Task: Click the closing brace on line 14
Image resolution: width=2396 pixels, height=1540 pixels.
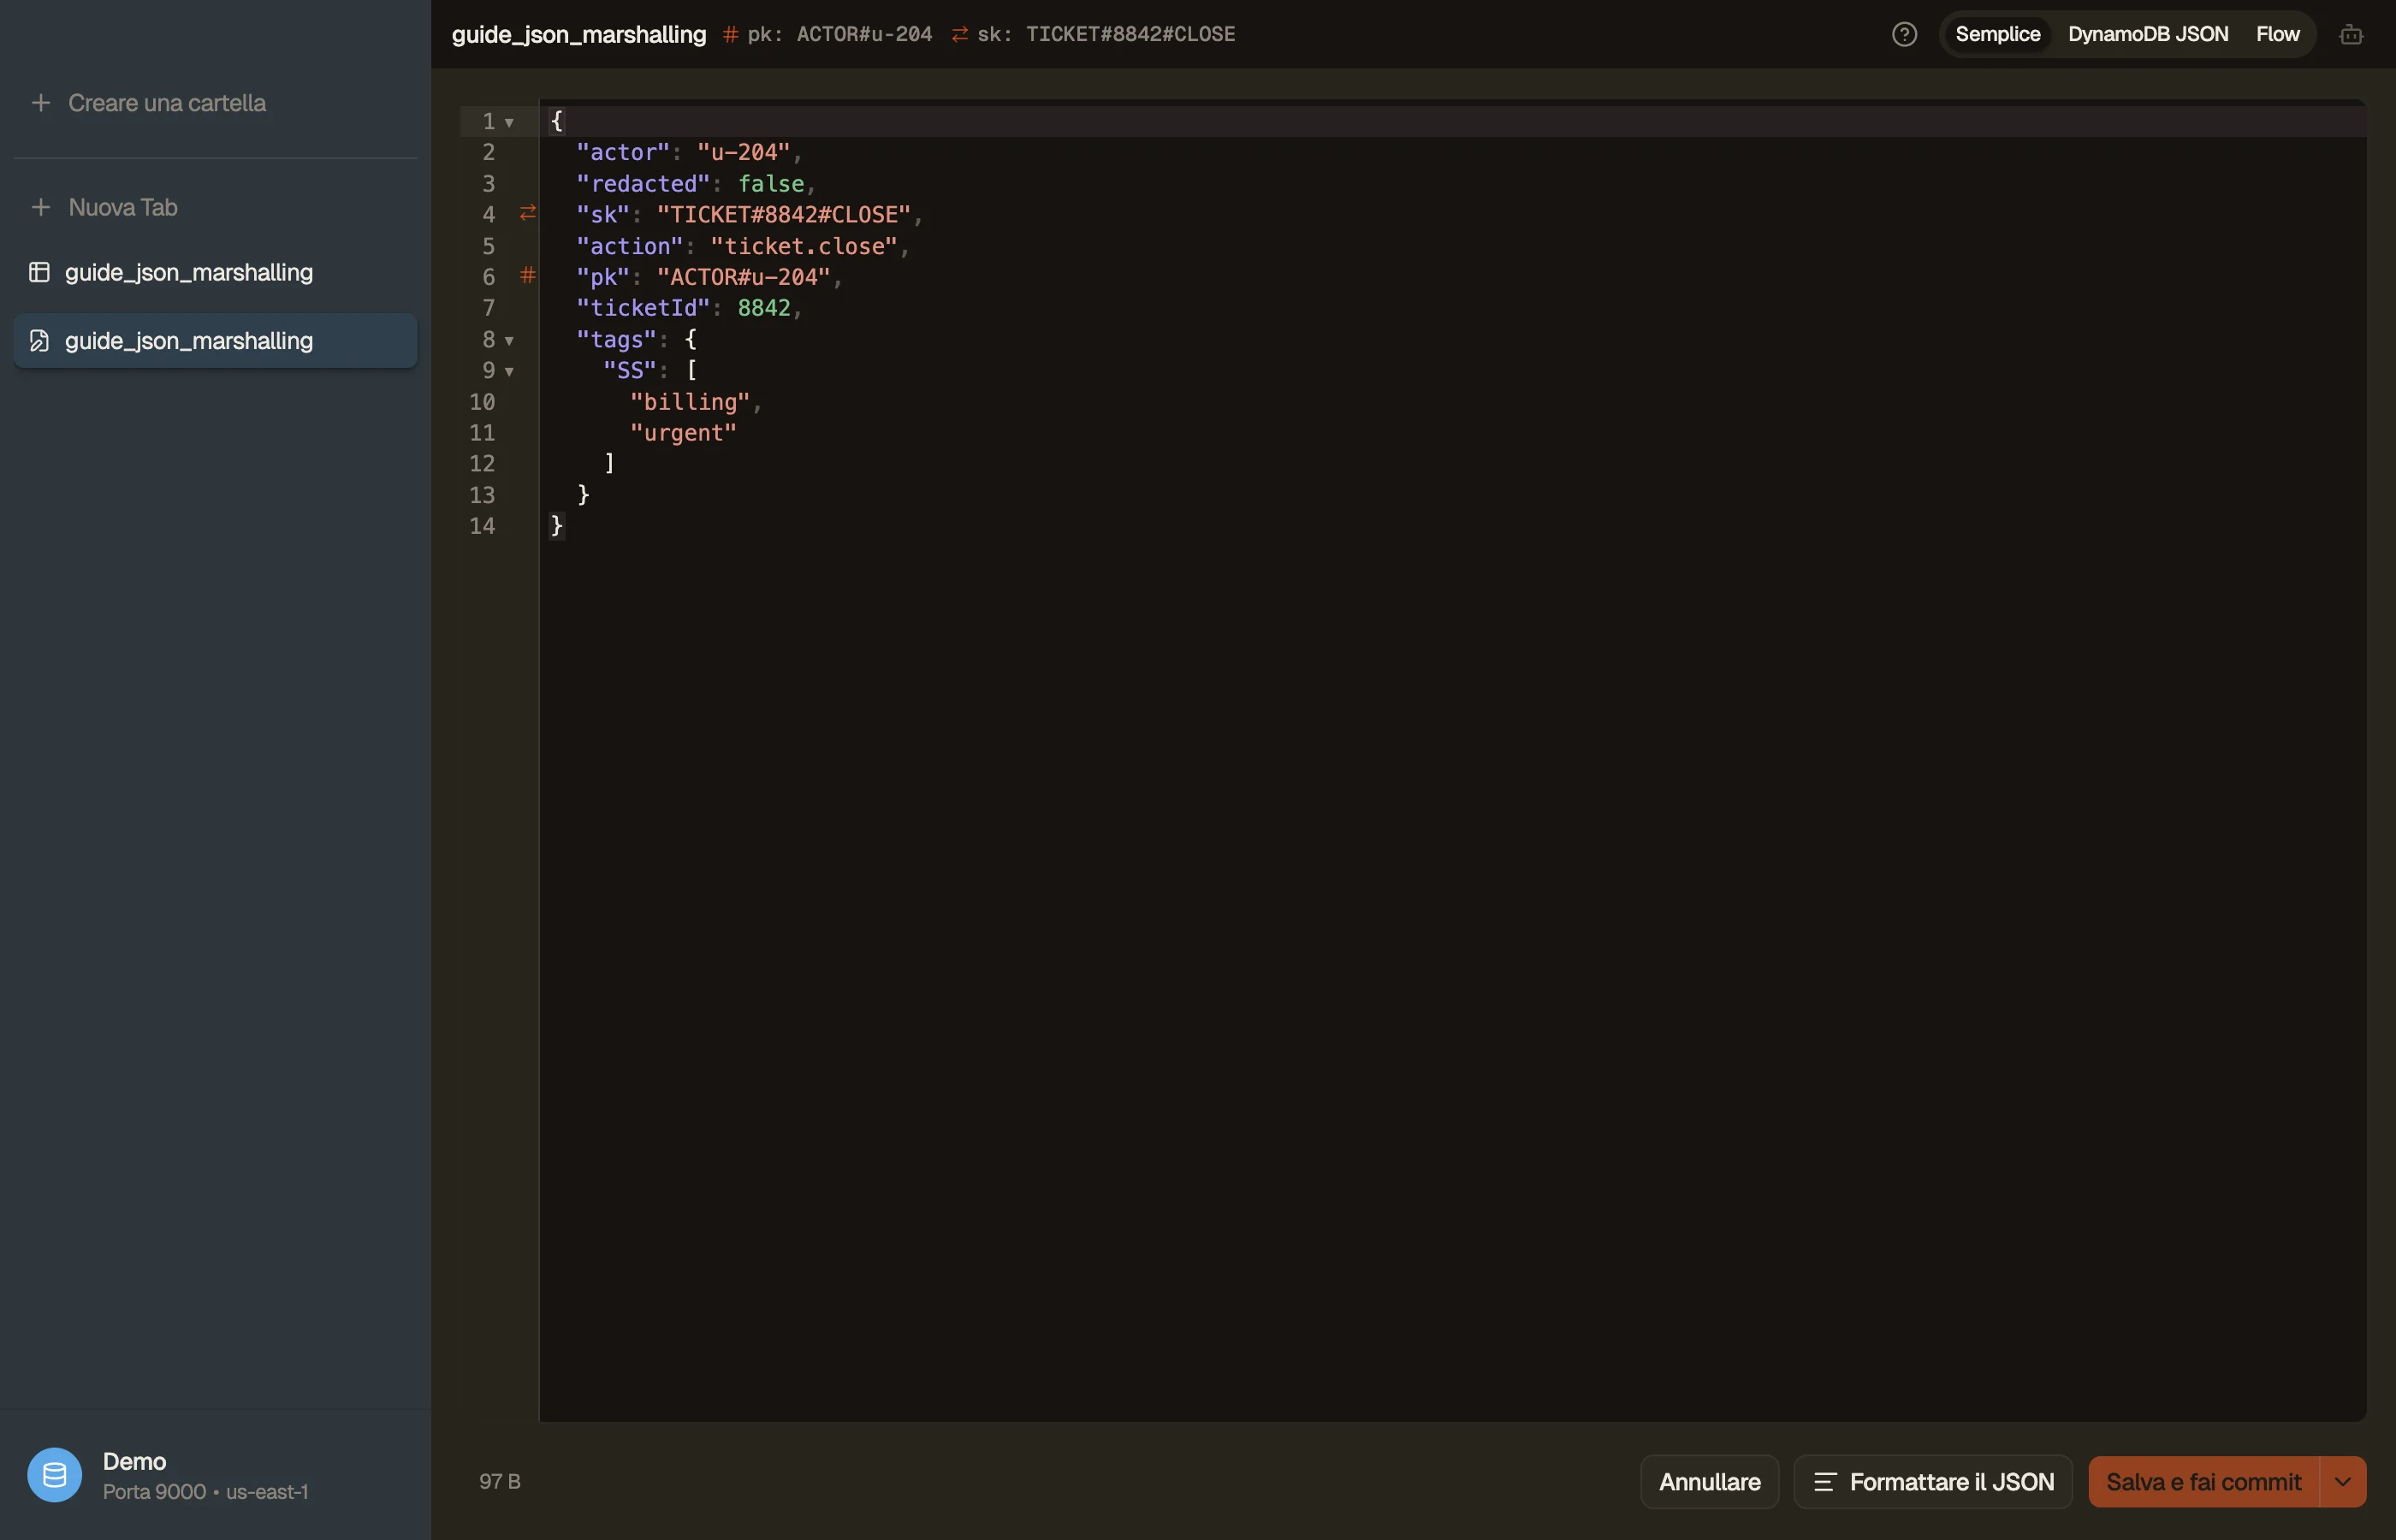Action: coord(557,526)
